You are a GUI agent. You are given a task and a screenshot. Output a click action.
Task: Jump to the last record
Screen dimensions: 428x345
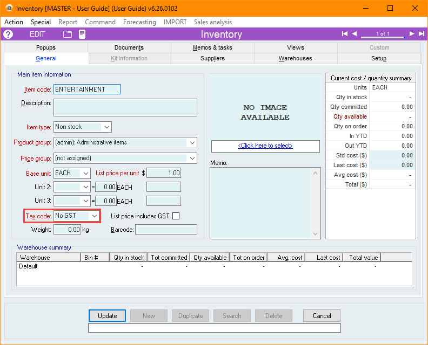pyautogui.click(x=422, y=34)
